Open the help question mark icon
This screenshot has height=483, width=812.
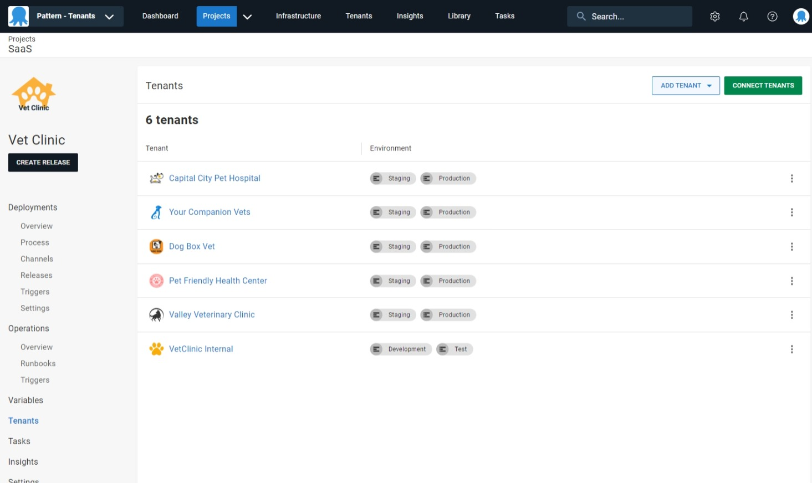(x=772, y=17)
